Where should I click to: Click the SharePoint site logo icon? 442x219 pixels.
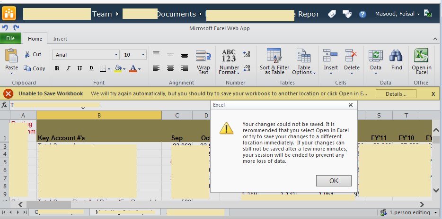point(9,13)
